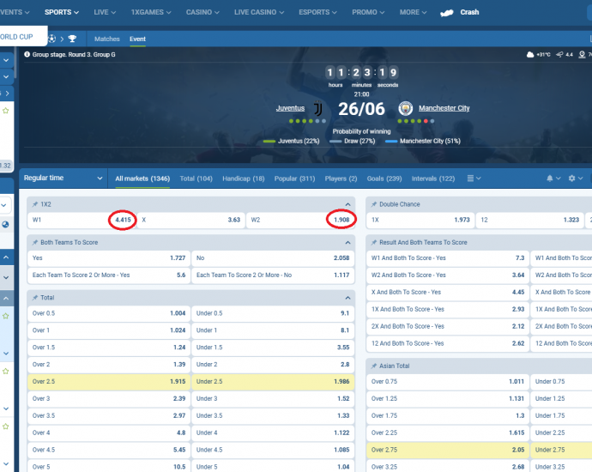
Task: Select W2 And Both To Score Yes 3.64
Action: pos(448,275)
